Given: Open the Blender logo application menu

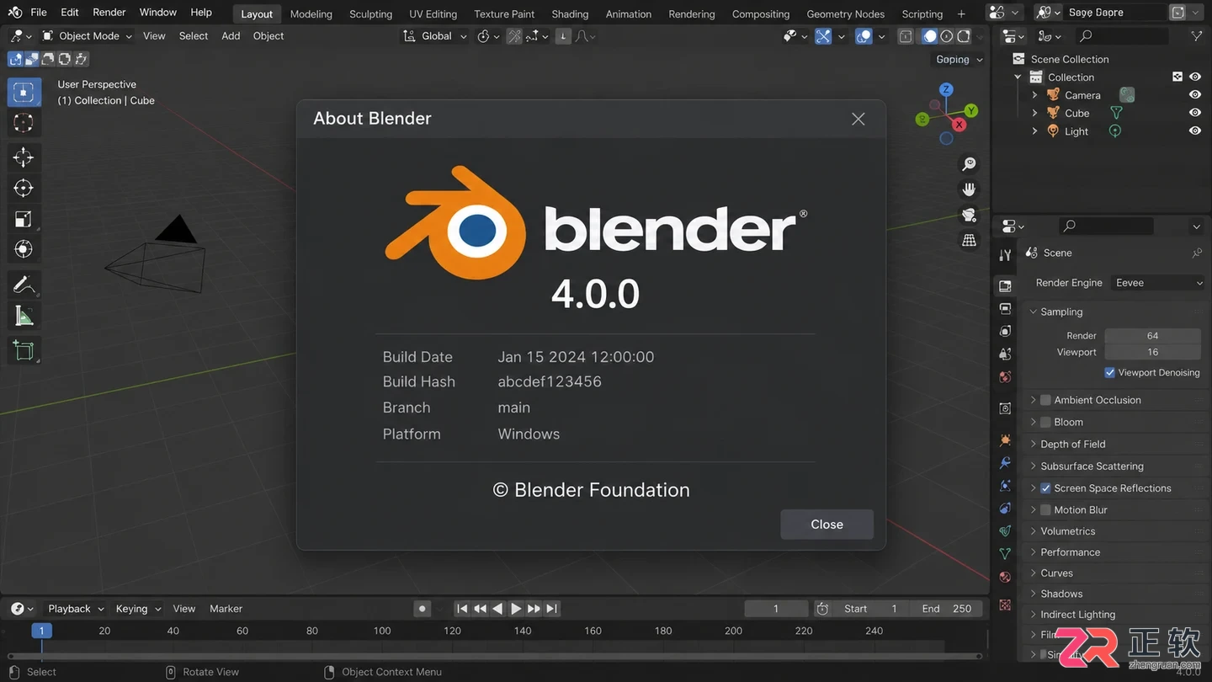Looking at the screenshot, I should coord(15,13).
